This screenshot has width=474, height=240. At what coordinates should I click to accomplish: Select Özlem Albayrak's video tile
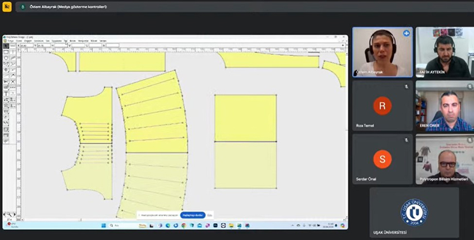(x=382, y=52)
